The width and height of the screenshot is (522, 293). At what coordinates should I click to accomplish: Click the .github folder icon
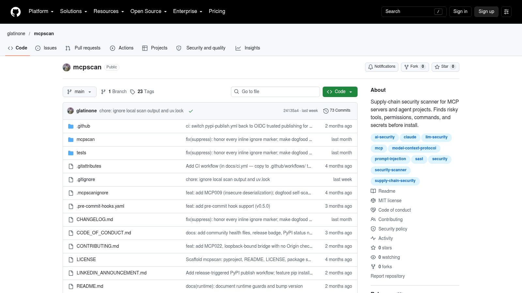(x=71, y=126)
